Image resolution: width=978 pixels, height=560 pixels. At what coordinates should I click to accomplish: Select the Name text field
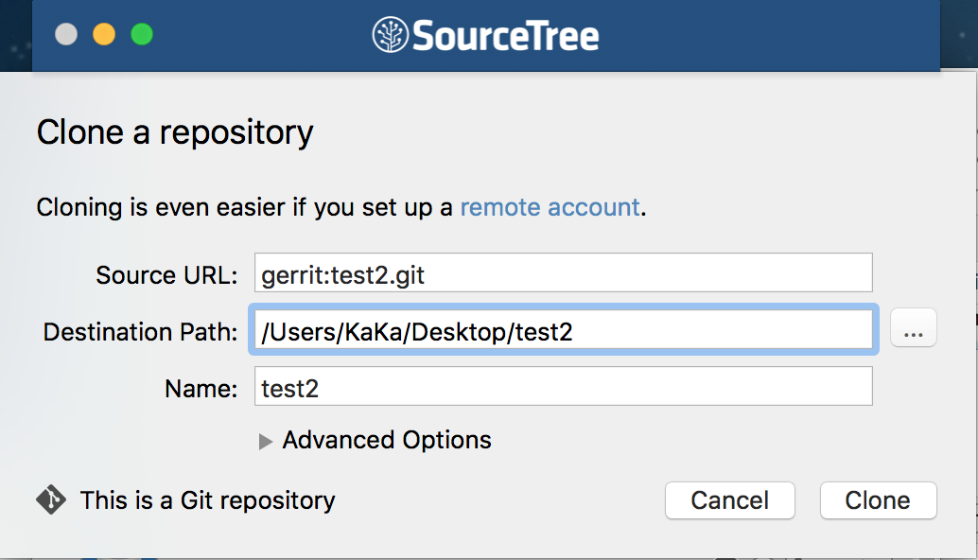coord(563,386)
